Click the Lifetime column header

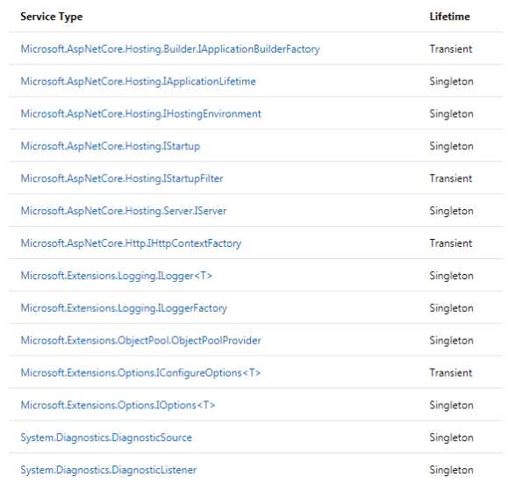point(450,17)
